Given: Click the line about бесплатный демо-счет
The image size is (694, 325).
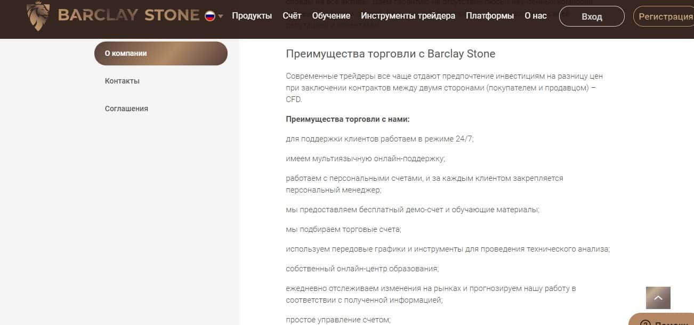Looking at the screenshot, I should pos(413,210).
